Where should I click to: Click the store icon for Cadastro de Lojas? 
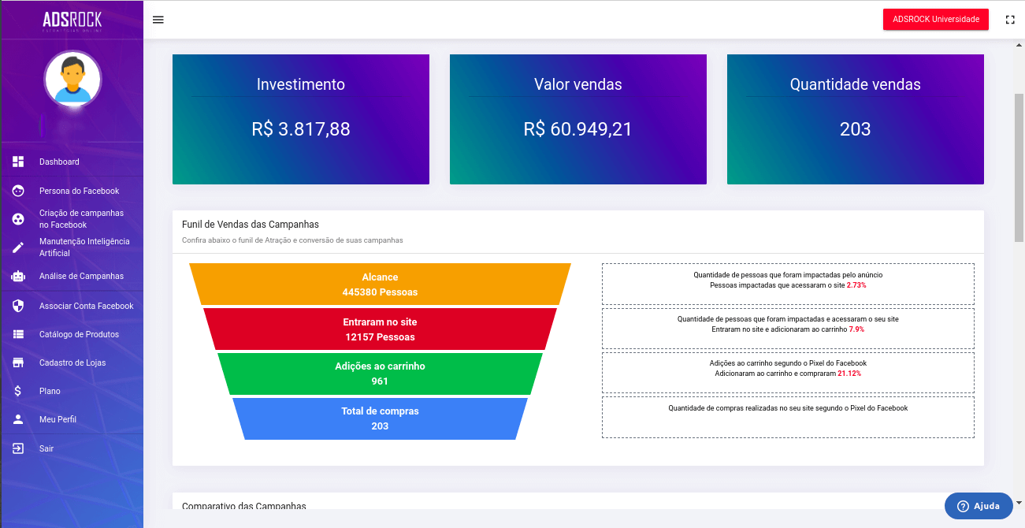click(x=18, y=363)
